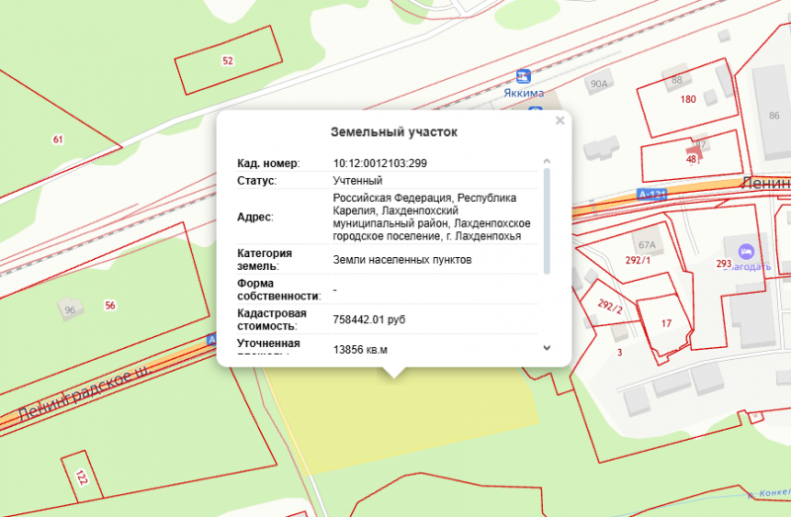Click the Категория земель label
Viewport: 791px width, 517px height.
click(x=264, y=259)
